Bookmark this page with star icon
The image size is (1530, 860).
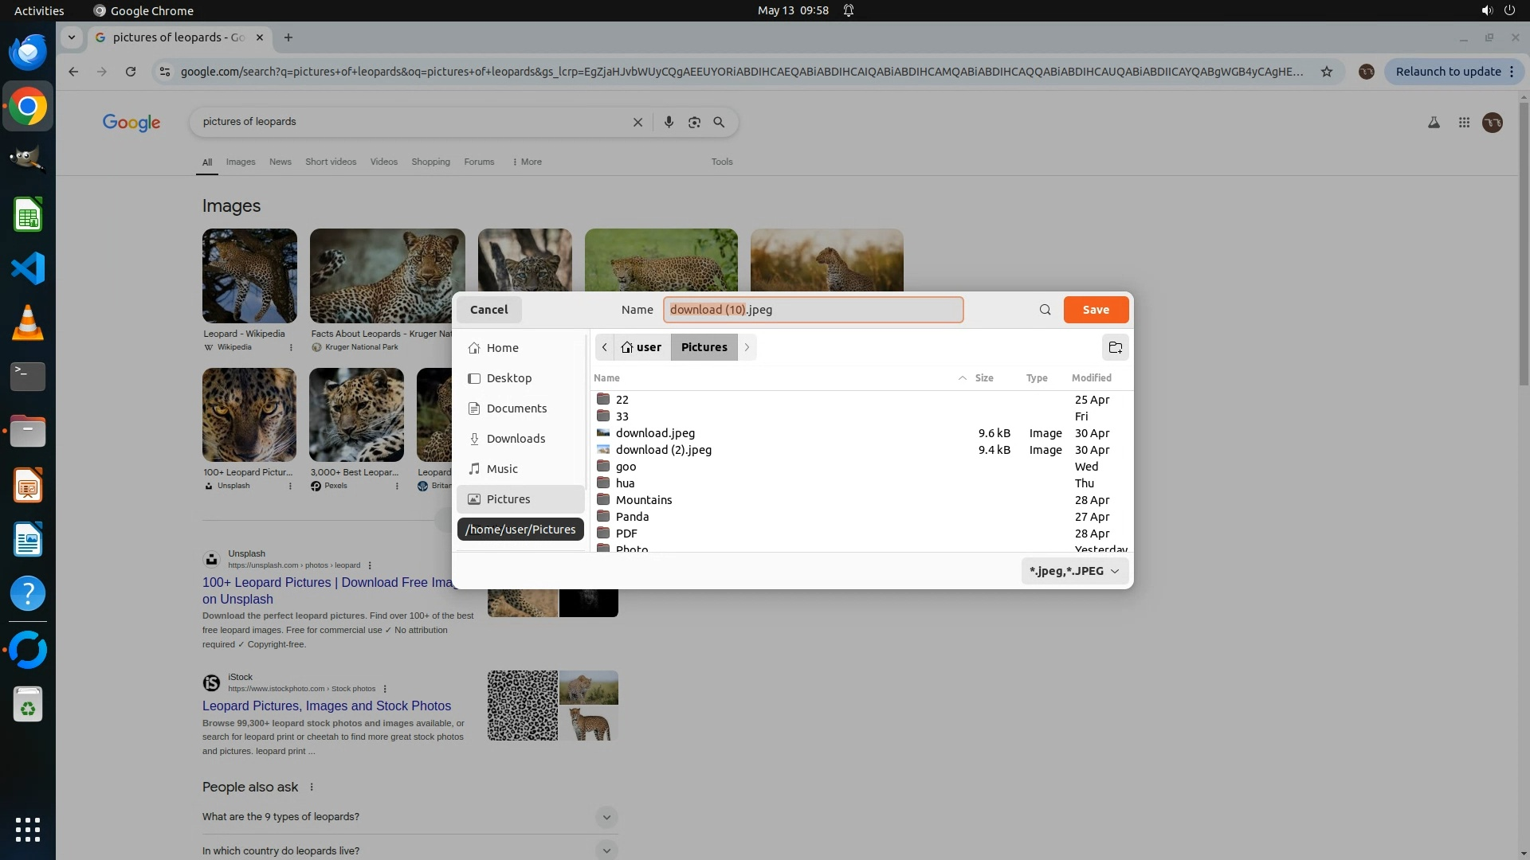coord(1327,72)
